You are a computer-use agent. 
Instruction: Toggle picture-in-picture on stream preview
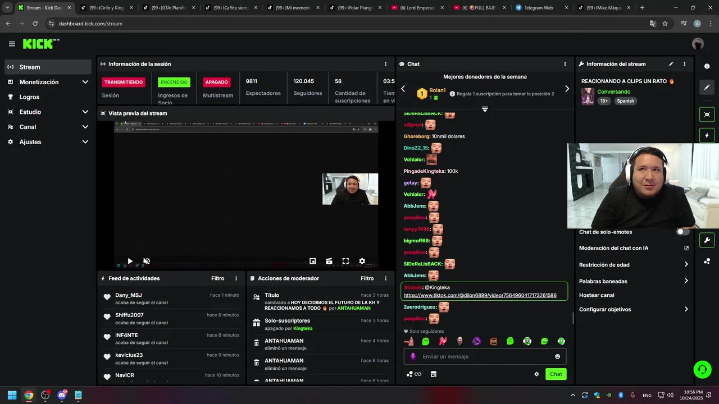tap(312, 261)
